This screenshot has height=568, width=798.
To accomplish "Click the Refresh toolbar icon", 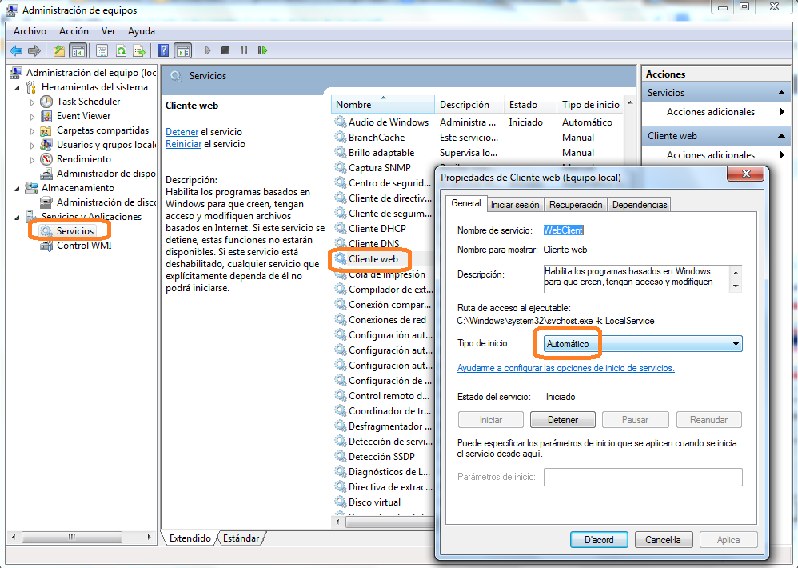I will pyautogui.click(x=121, y=50).
